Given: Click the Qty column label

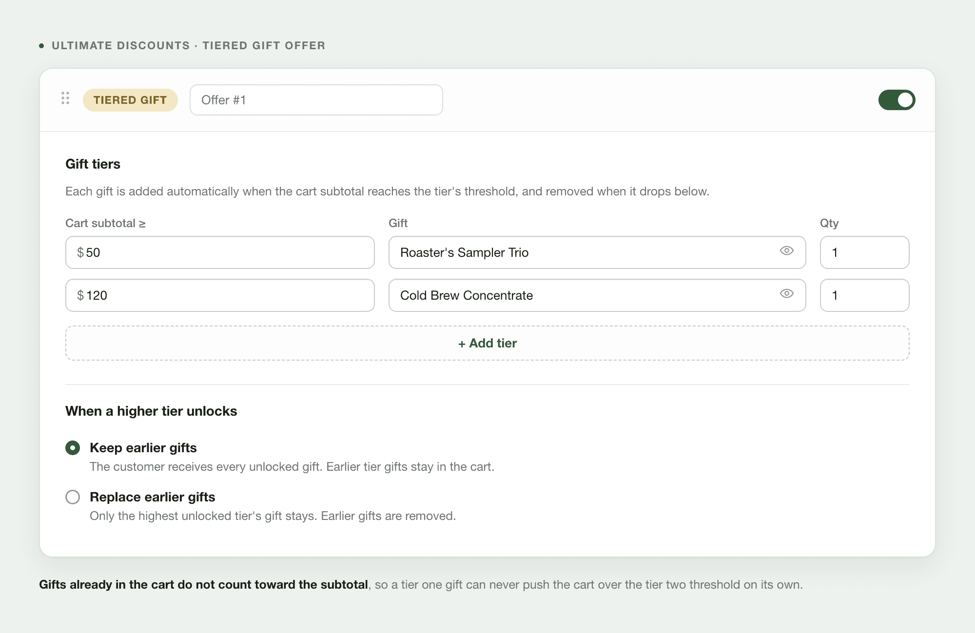Looking at the screenshot, I should pyautogui.click(x=829, y=223).
